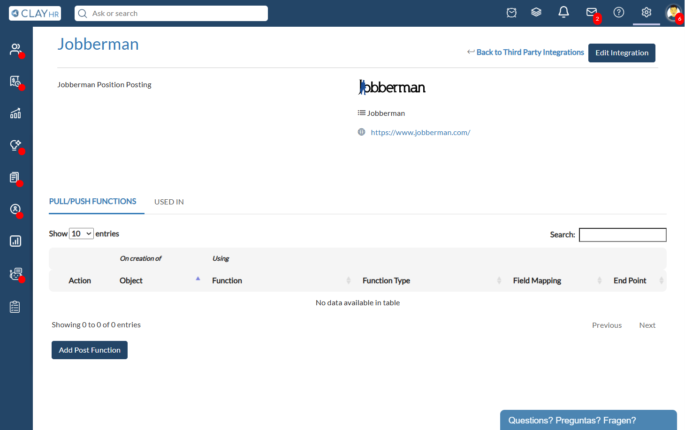
Task: Open the chatbot sidebar icon
Action: pos(15,274)
